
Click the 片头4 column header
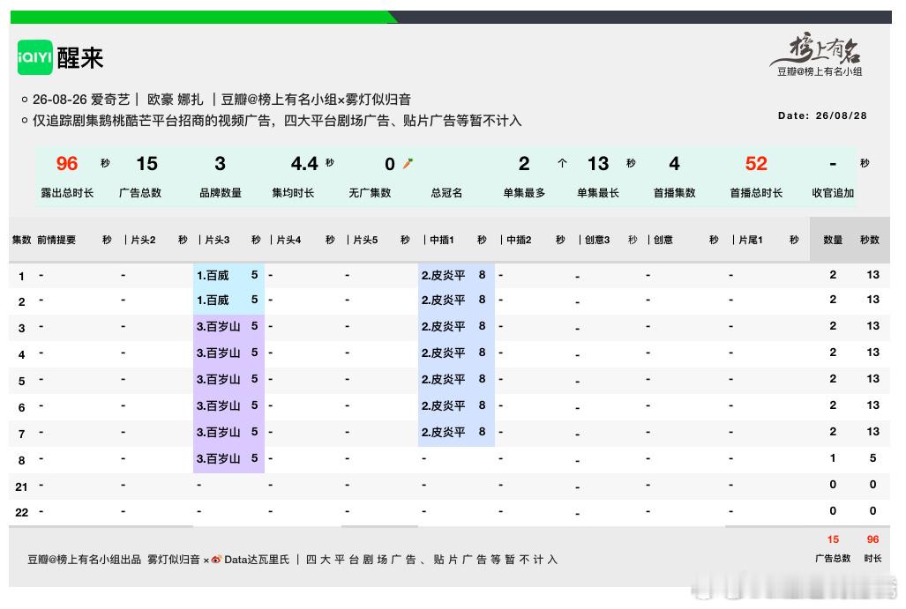click(x=288, y=240)
